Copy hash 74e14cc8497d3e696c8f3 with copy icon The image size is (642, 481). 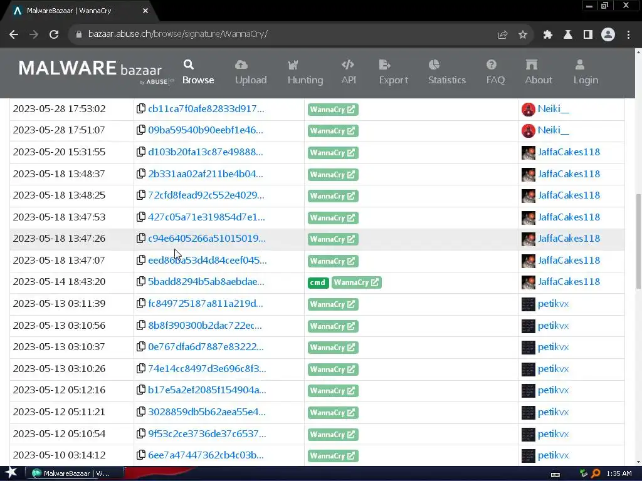tap(141, 368)
